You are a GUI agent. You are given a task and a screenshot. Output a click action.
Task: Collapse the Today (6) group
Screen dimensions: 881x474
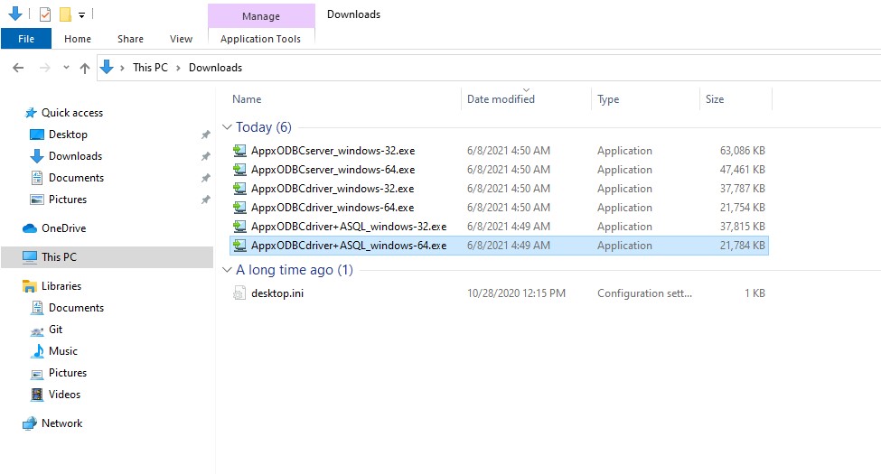pos(227,127)
